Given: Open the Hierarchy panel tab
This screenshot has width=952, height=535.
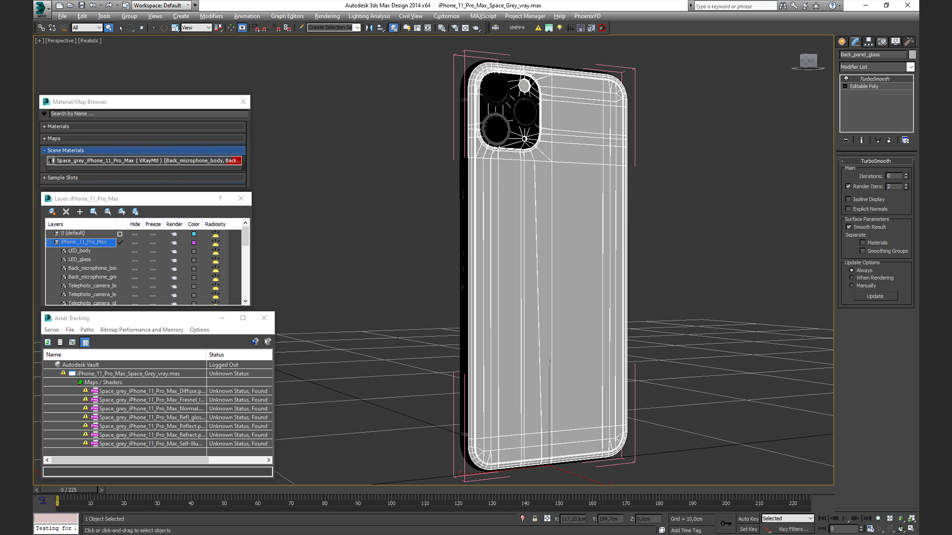Looking at the screenshot, I should pyautogui.click(x=869, y=42).
